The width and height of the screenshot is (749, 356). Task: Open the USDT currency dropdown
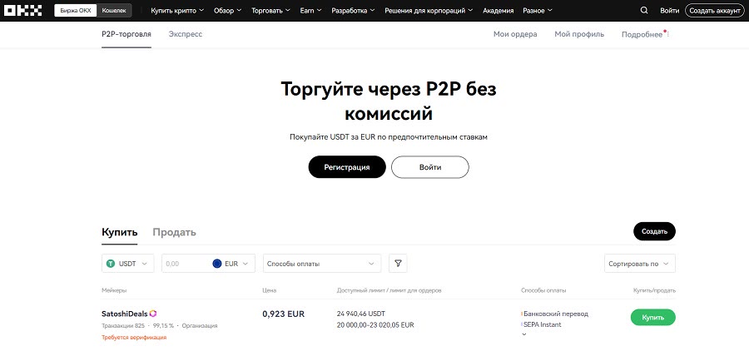pyautogui.click(x=128, y=264)
